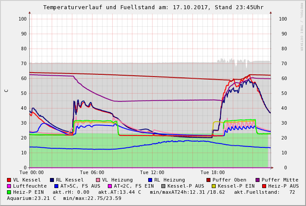The width and height of the screenshot is (306, 206).
Task: Click the magenta Luftfeuchte legend swatch
Action: [9, 186]
